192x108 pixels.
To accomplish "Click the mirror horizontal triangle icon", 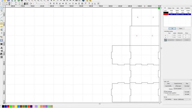I will (1, 48).
